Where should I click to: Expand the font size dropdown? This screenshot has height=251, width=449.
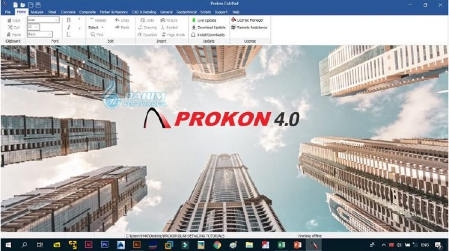click(x=37, y=27)
